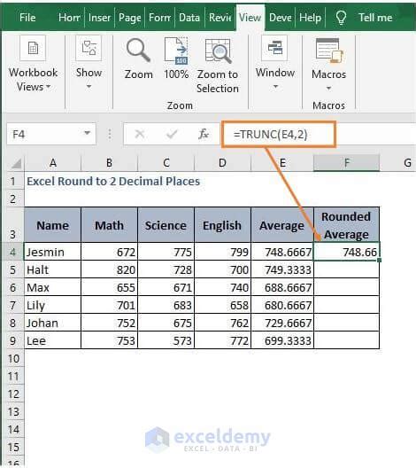The height and width of the screenshot is (468, 416).
Task: Open the Window dropdown
Action: (275, 63)
